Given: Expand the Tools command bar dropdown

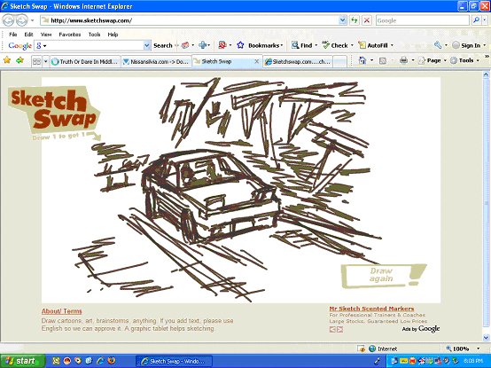Looking at the screenshot, I should click(478, 60).
